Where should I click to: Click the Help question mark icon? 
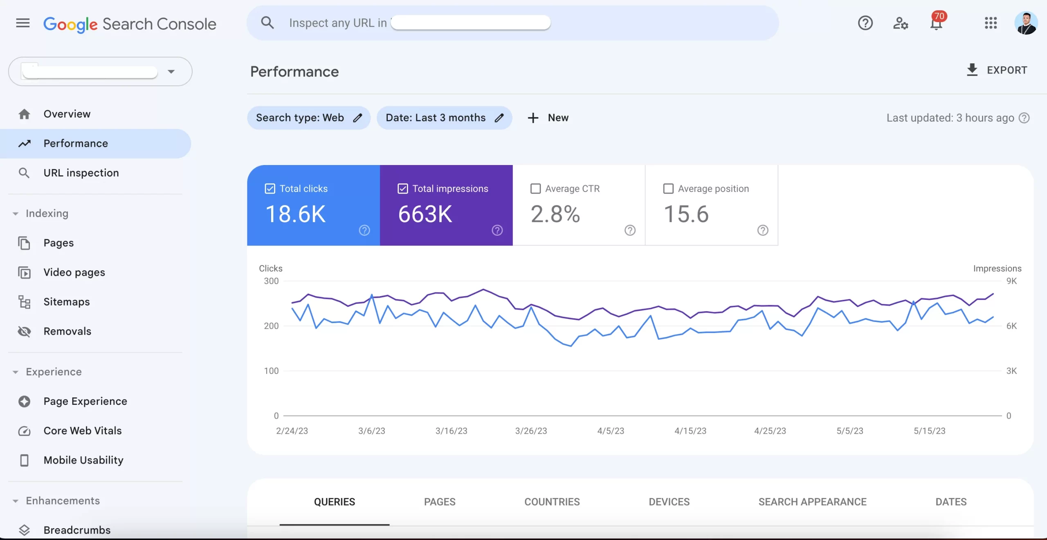point(866,23)
